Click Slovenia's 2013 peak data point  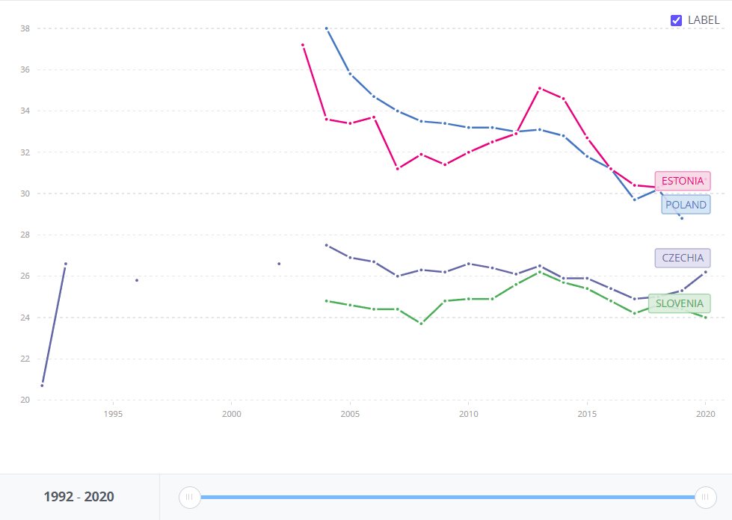(x=540, y=272)
